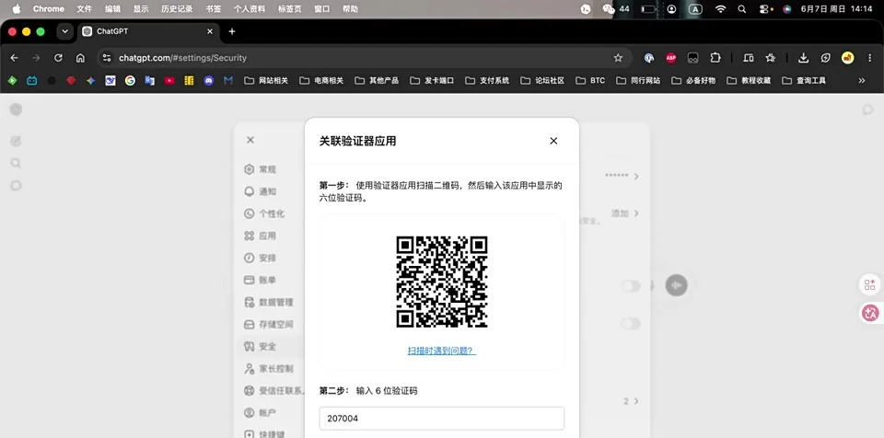Click the floating translate icon at right edge
The width and height of the screenshot is (884, 438).
click(x=870, y=314)
